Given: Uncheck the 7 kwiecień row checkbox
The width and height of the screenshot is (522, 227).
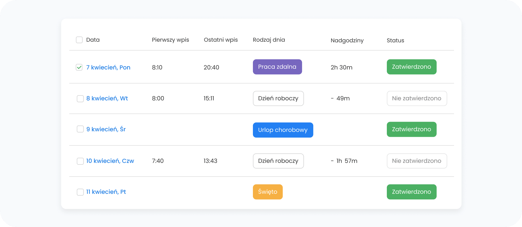Looking at the screenshot, I should coord(79,67).
